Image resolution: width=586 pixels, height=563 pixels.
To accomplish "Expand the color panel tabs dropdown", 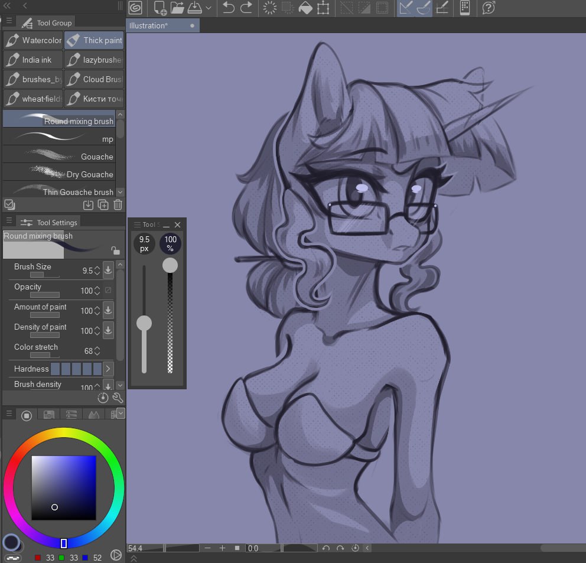I will 121,413.
